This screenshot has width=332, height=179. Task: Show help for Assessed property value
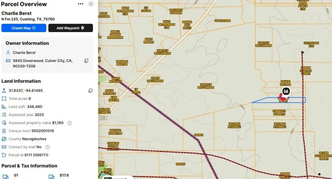69,123
